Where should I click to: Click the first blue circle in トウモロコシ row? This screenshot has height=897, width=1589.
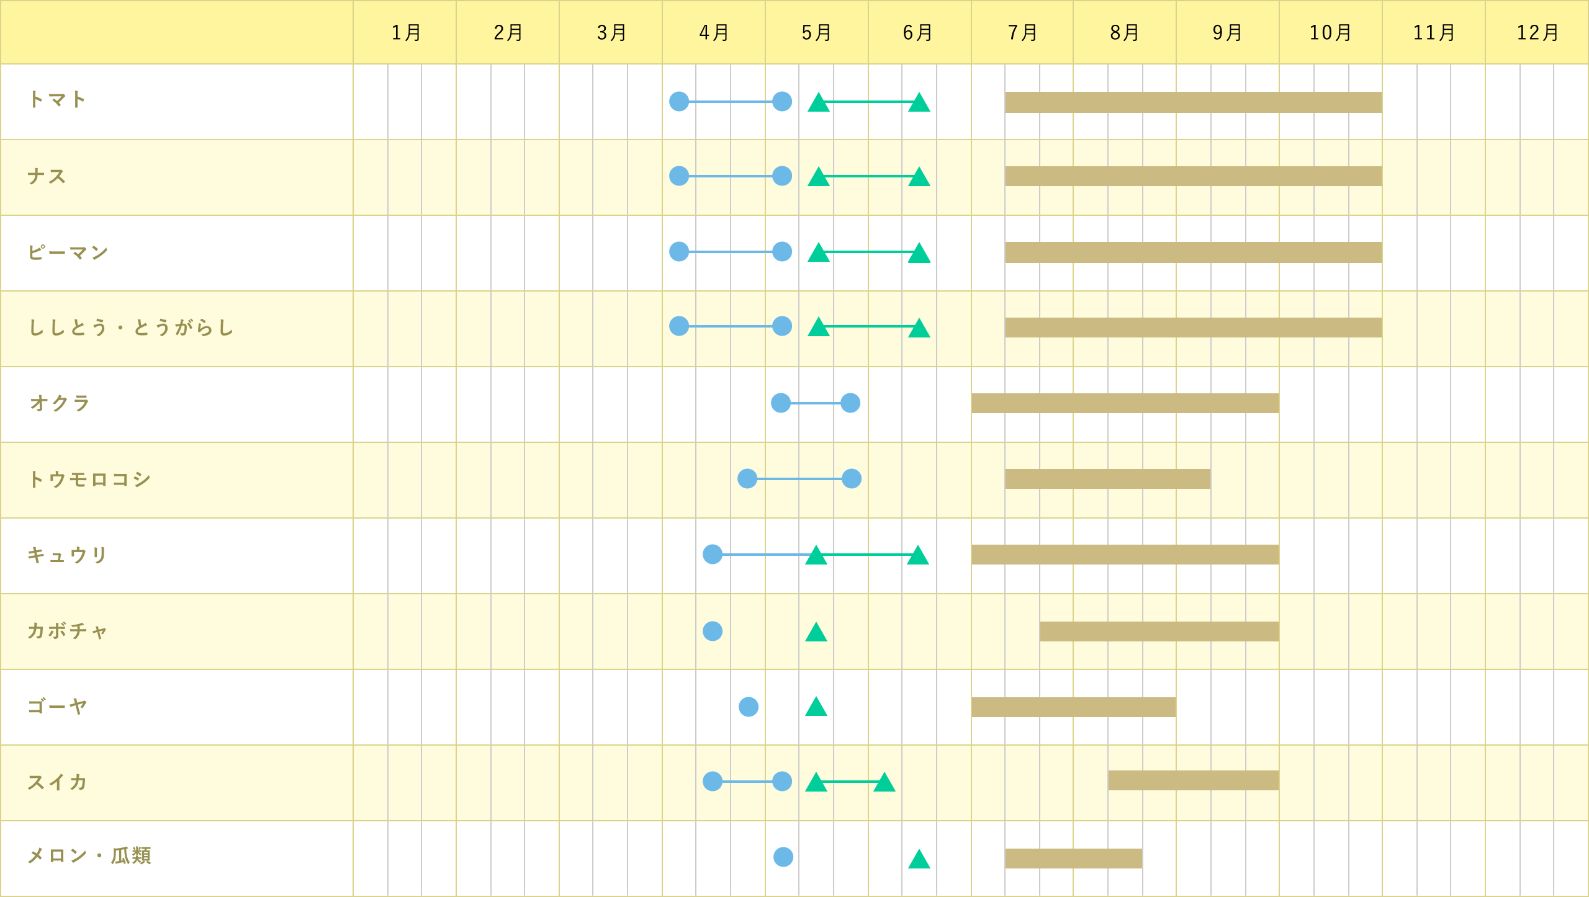pos(747,478)
